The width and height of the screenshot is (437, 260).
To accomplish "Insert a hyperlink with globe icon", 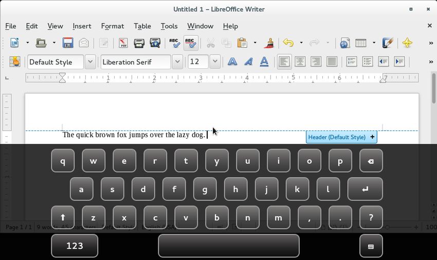I will click(345, 43).
